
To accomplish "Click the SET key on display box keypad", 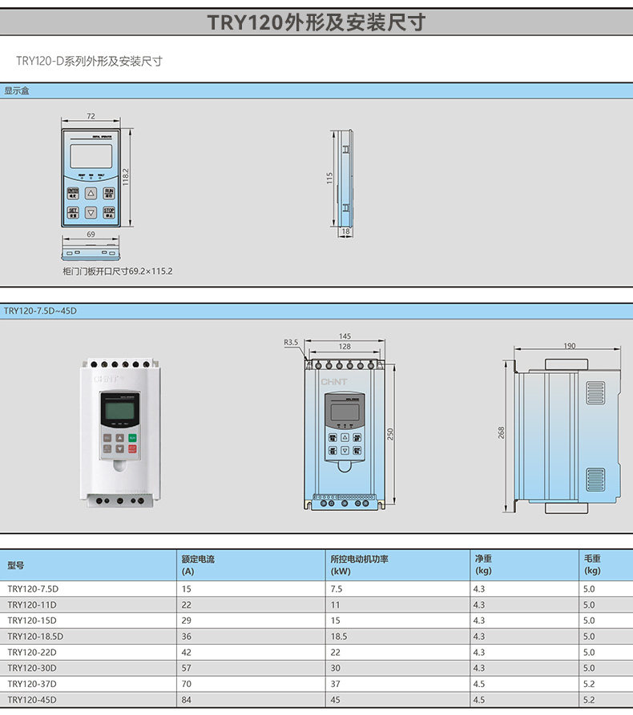I will [73, 212].
